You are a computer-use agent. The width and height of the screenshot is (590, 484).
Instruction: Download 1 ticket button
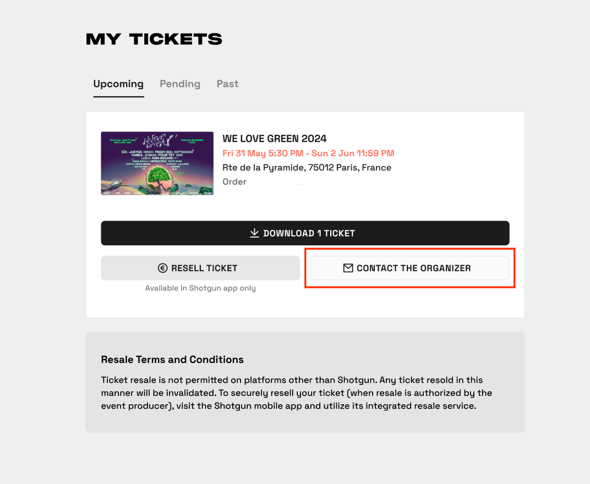click(305, 233)
